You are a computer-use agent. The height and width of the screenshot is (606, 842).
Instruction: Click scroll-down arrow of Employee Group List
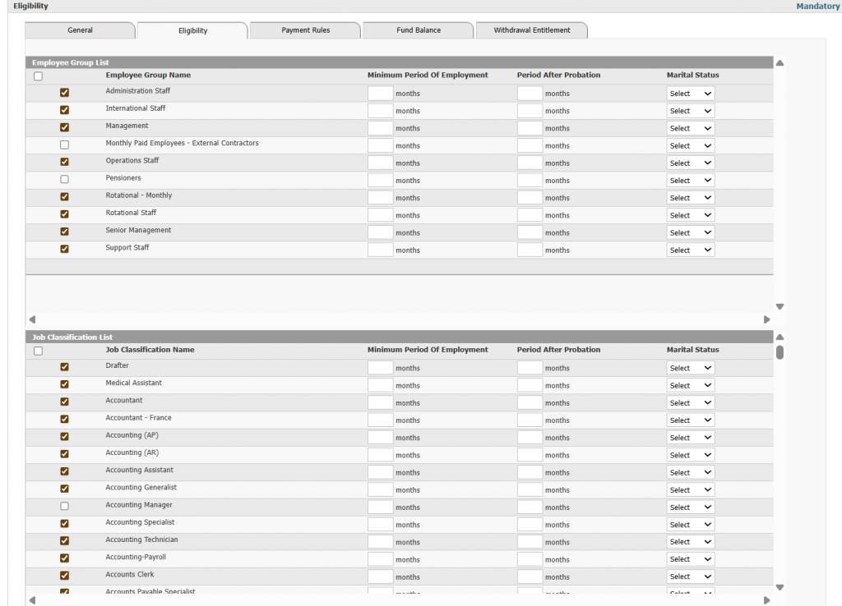pos(780,307)
